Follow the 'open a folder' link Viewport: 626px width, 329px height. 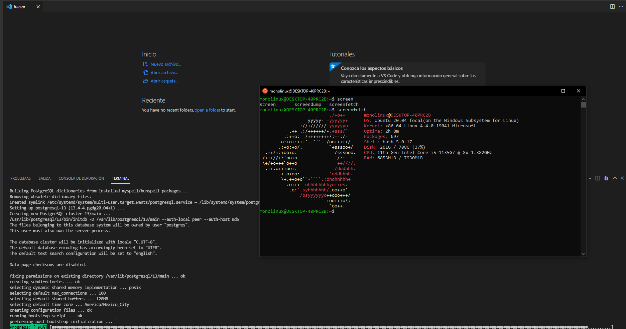click(x=208, y=110)
